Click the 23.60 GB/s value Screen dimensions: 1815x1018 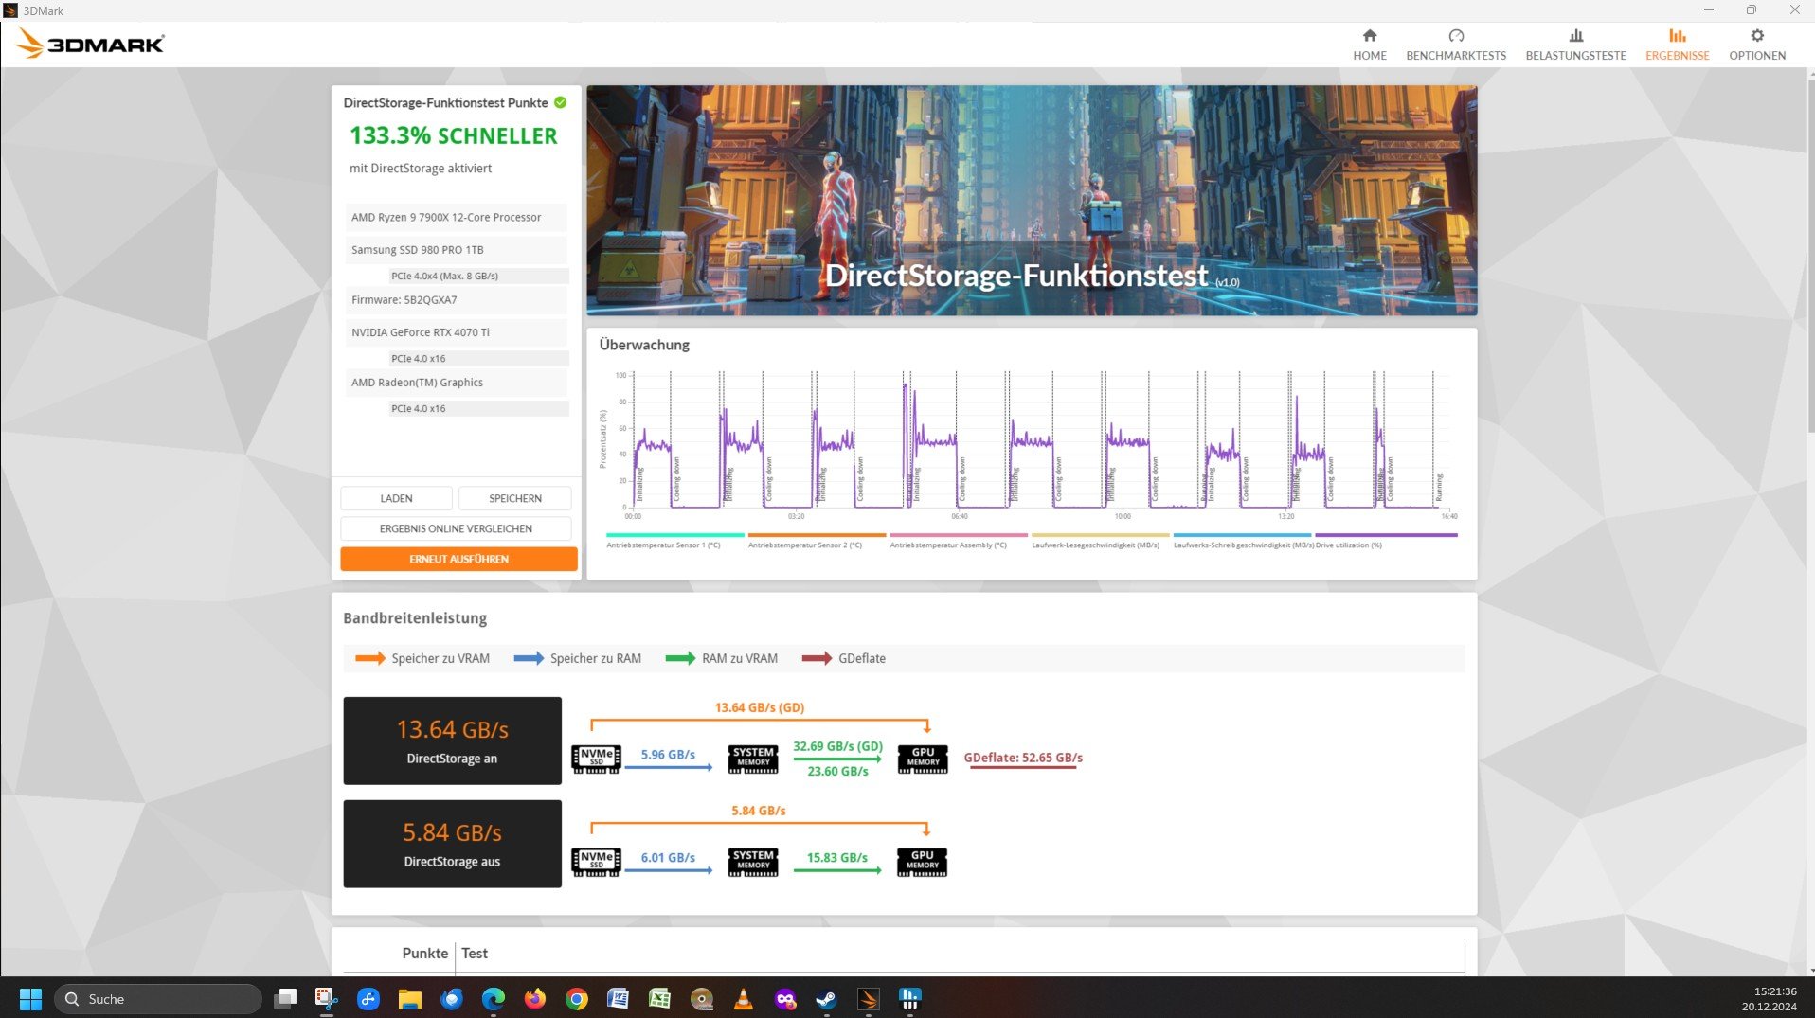(837, 771)
